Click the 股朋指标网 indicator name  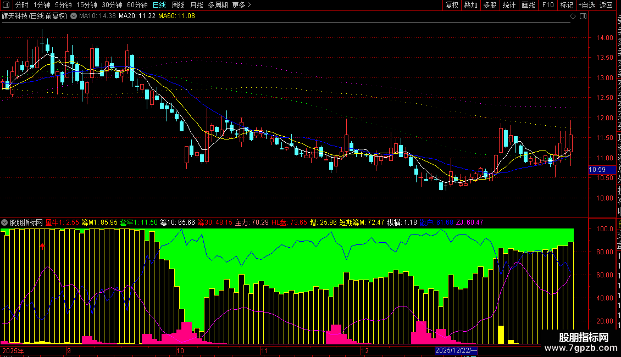26,222
